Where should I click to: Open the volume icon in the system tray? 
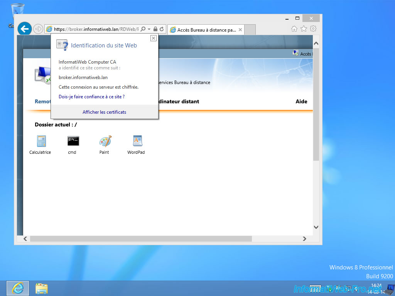click(x=356, y=288)
